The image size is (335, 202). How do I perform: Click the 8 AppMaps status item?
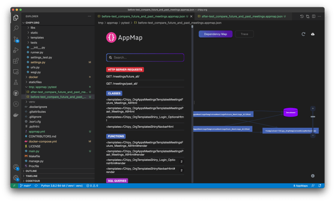click(300, 186)
